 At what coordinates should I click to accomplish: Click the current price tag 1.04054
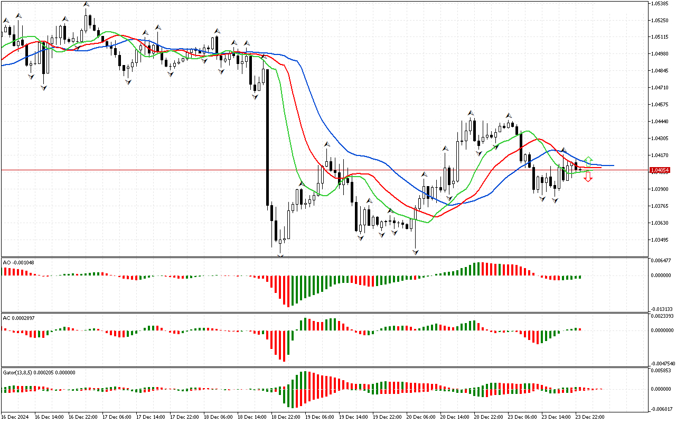tap(660, 170)
